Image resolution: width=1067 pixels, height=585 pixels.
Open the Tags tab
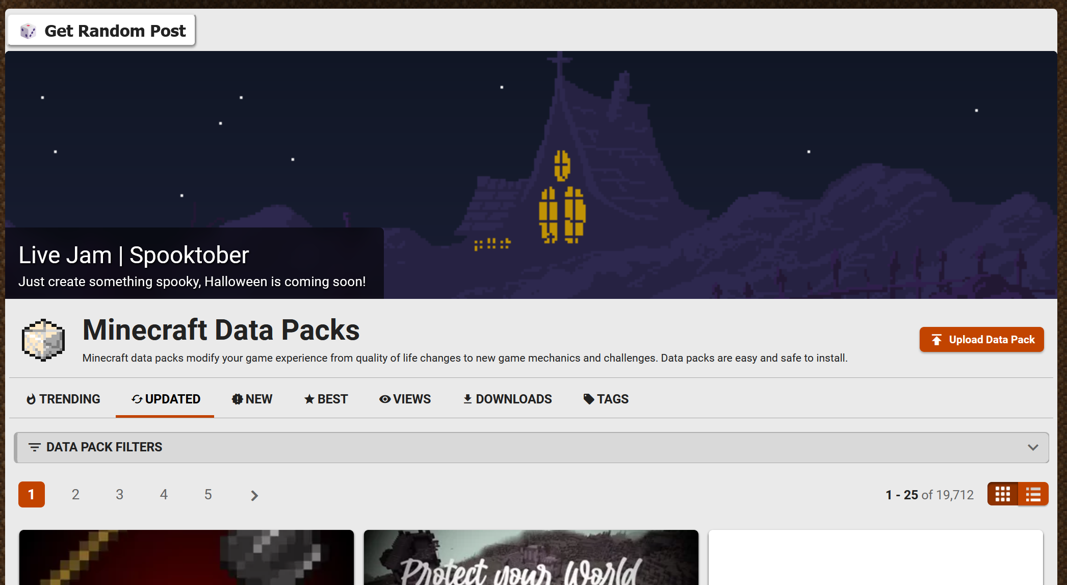[x=606, y=399]
